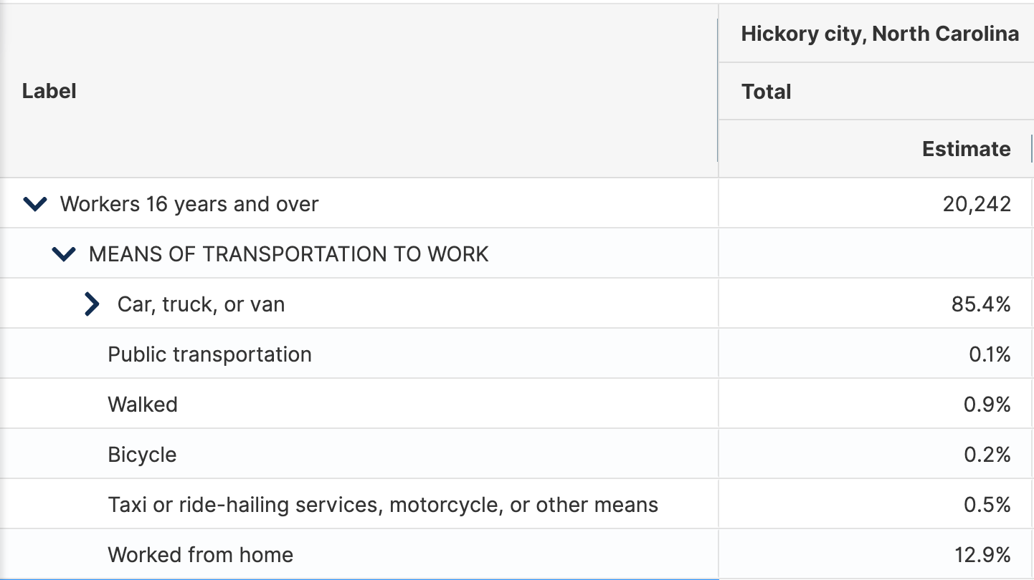Click the Total column header
The height and width of the screenshot is (580, 1034).
tap(767, 92)
